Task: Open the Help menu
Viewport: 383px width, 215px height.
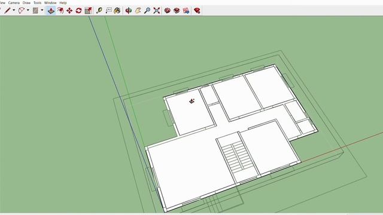Action: click(63, 2)
